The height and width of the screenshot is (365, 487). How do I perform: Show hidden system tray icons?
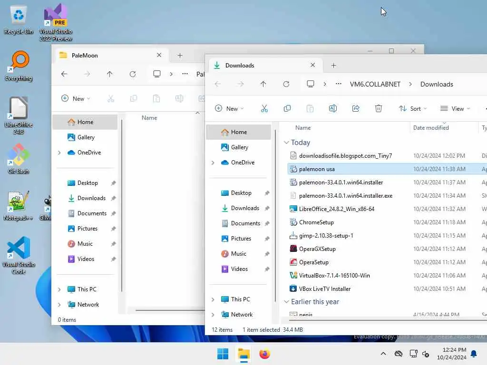pyautogui.click(x=383, y=354)
